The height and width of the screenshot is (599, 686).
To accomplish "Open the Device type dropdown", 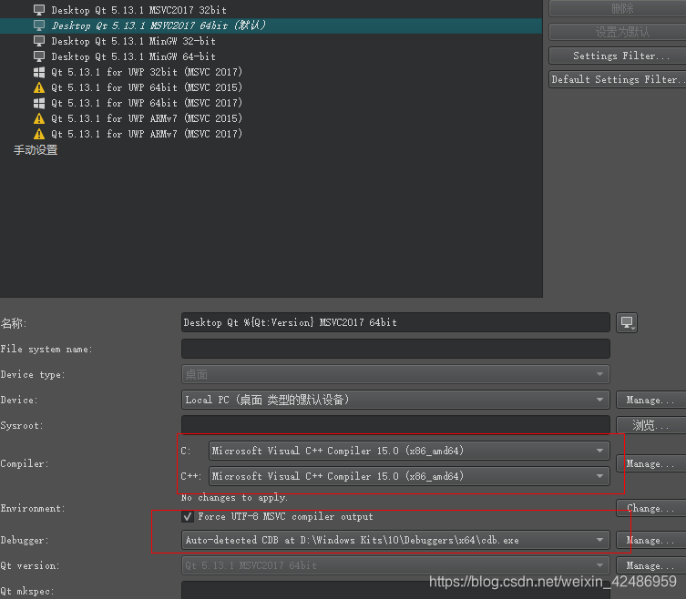I will point(395,375).
